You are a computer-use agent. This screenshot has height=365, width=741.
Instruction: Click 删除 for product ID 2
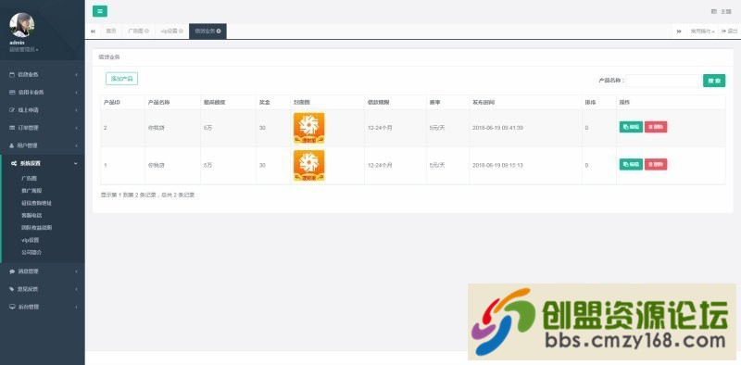click(x=656, y=127)
